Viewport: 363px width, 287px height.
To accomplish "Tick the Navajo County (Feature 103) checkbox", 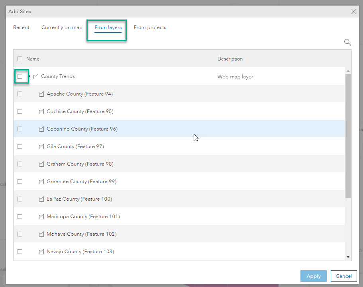I will point(20,252).
